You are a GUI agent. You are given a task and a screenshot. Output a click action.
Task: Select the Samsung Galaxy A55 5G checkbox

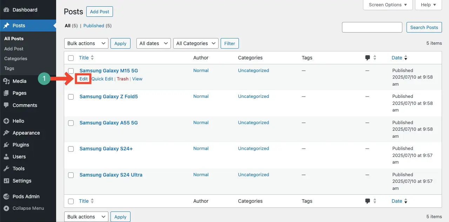pyautogui.click(x=71, y=123)
